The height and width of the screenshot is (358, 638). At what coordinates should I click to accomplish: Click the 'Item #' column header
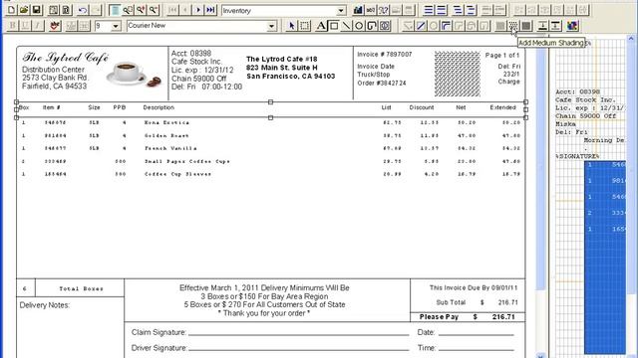pyautogui.click(x=52, y=107)
